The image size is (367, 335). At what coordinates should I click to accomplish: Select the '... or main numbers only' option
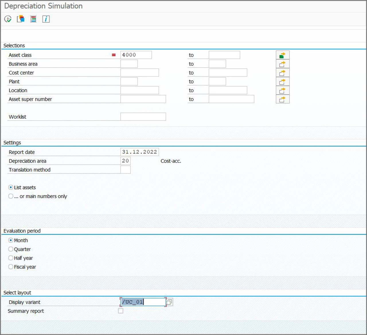(x=11, y=196)
